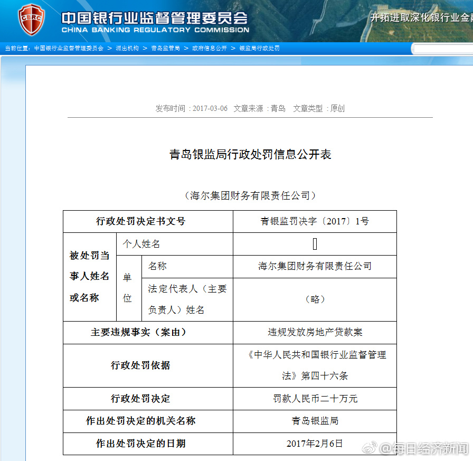The image size is (473, 461).
Task: Select company name 海尔集团财务有限责任公司 in the table
Action: click(315, 266)
